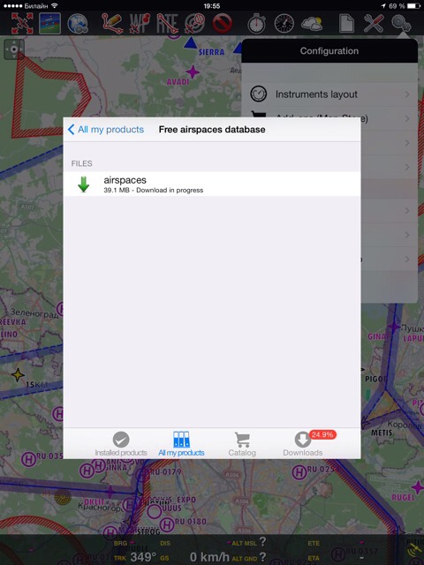424x565 pixels.
Task: Open the gears configuration icon
Action: [x=401, y=24]
